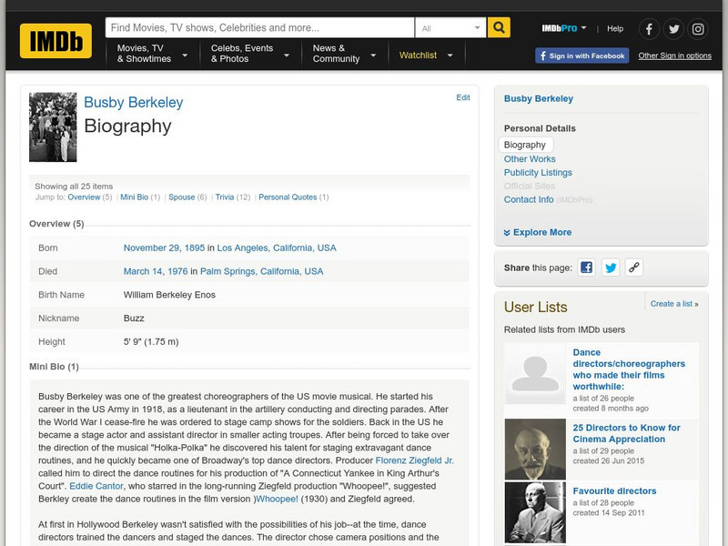Open Other Works in sidebar
The height and width of the screenshot is (546, 728).
click(x=530, y=158)
